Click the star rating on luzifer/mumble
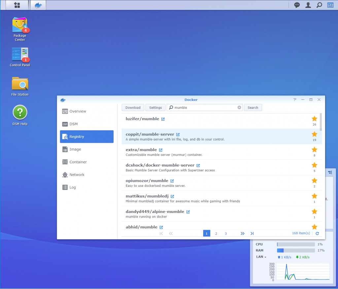 coord(314,118)
